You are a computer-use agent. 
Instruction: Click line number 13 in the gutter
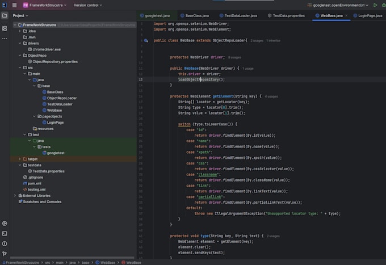pos(141,79)
